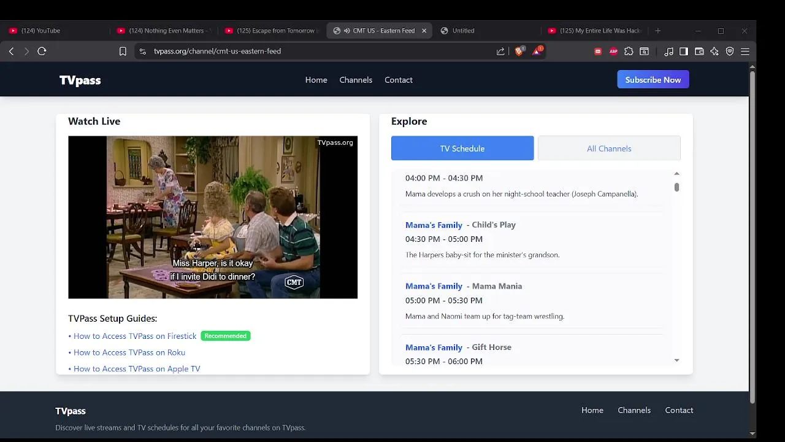
Task: Click 'The Harpers baby-sit' description text
Action: coord(482,255)
